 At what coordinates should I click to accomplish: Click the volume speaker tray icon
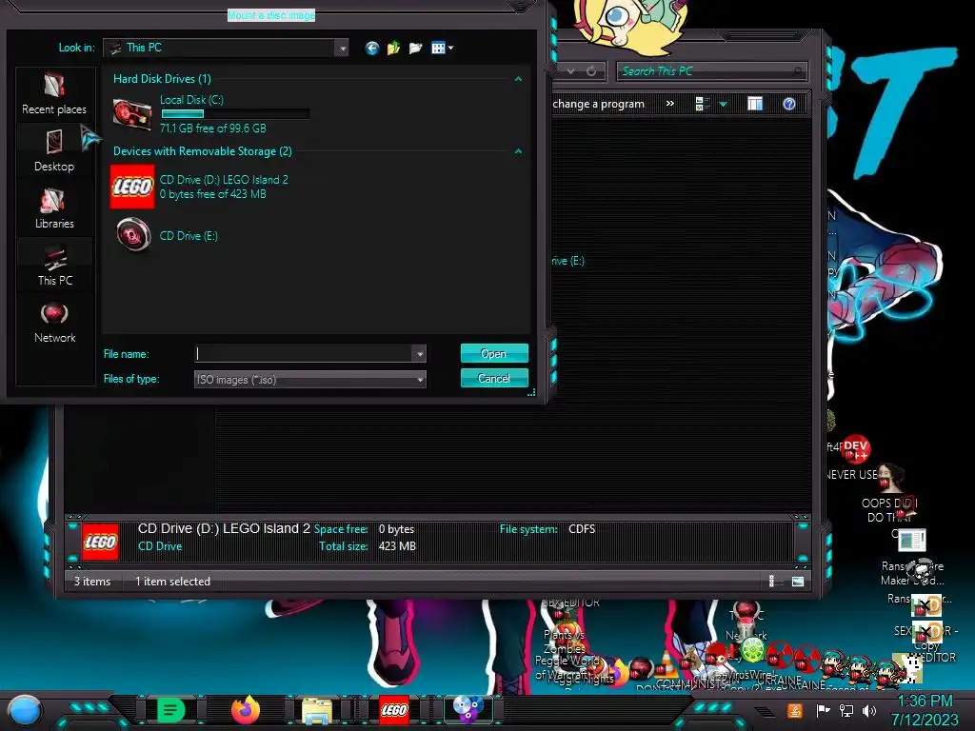[869, 710]
